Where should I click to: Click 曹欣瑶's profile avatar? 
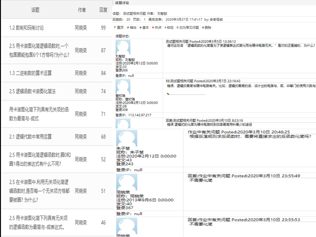123,87
